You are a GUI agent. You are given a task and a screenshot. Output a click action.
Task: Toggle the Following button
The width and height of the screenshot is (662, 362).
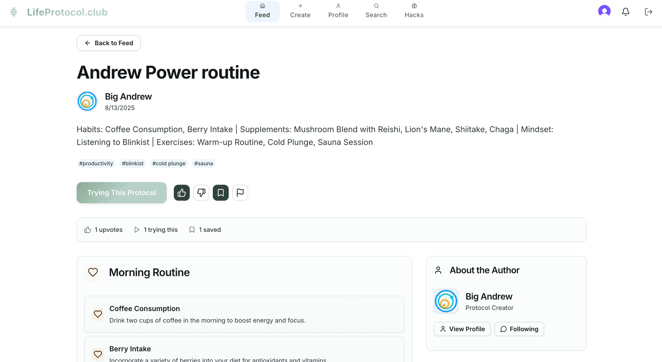pyautogui.click(x=519, y=329)
